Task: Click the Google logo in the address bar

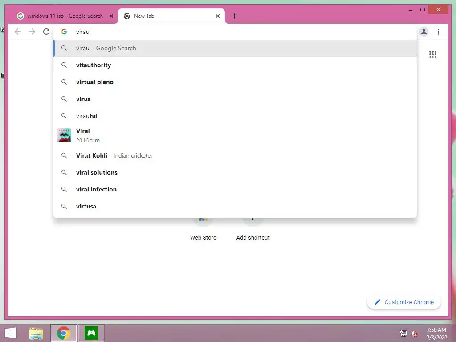Action: coord(64,32)
